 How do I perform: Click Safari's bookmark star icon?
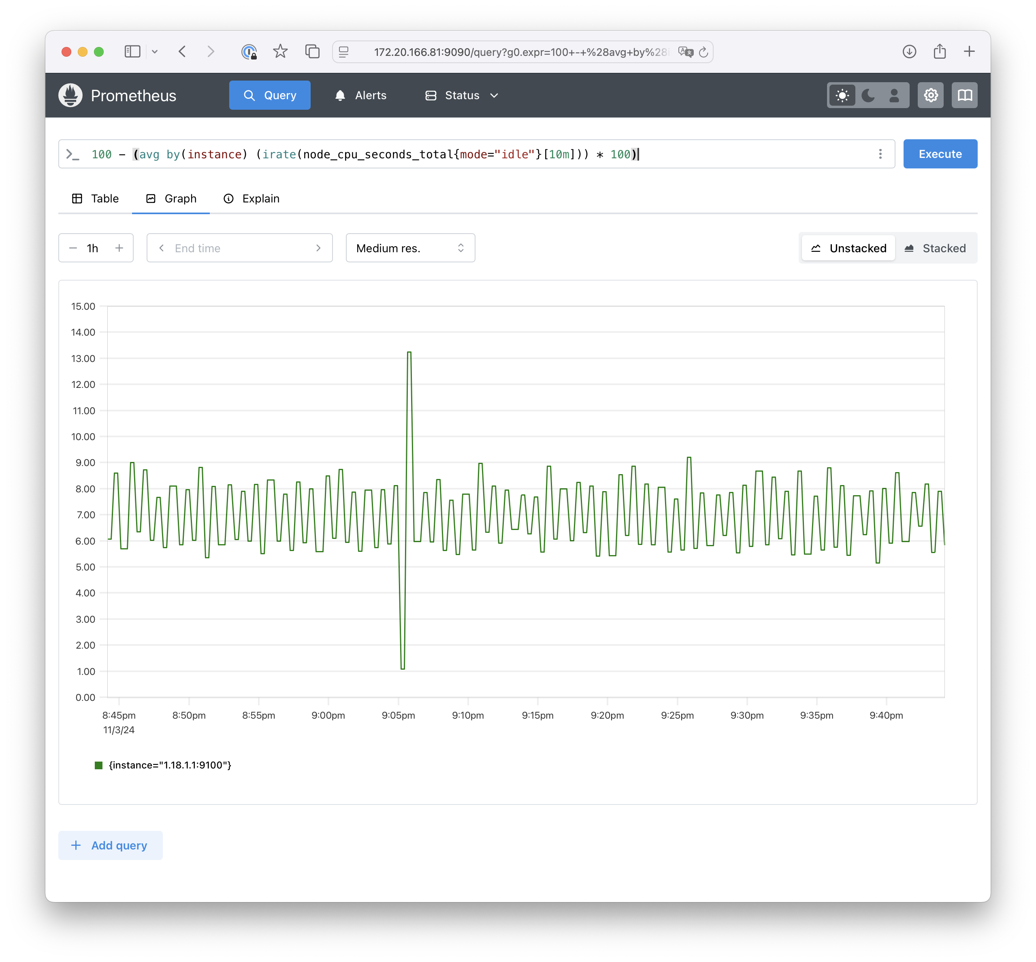pyautogui.click(x=280, y=51)
